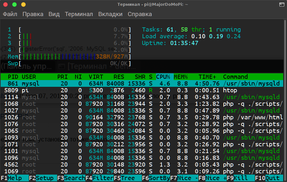
Task: Sort by the CPU% column header
Action: (163, 77)
